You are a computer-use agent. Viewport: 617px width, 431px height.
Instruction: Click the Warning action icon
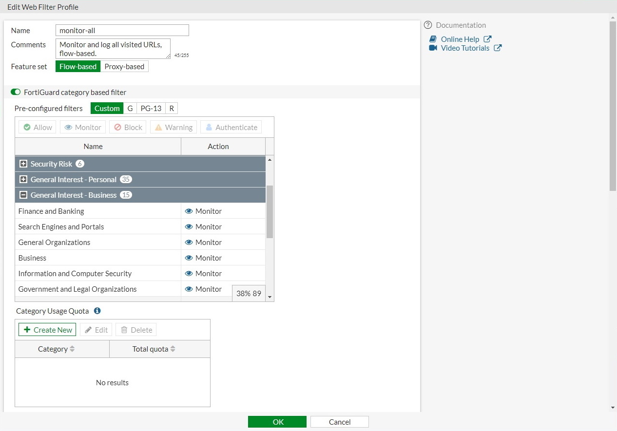pos(158,127)
